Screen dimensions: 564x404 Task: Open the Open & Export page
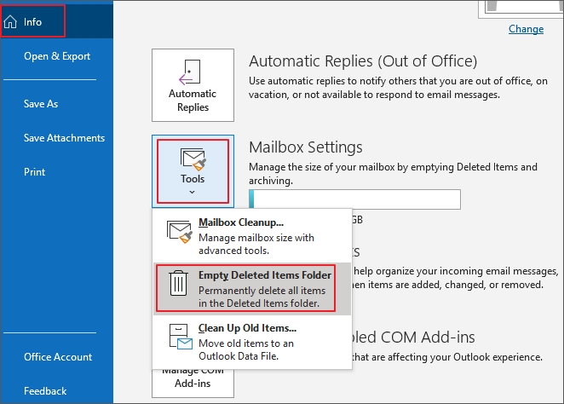57,56
